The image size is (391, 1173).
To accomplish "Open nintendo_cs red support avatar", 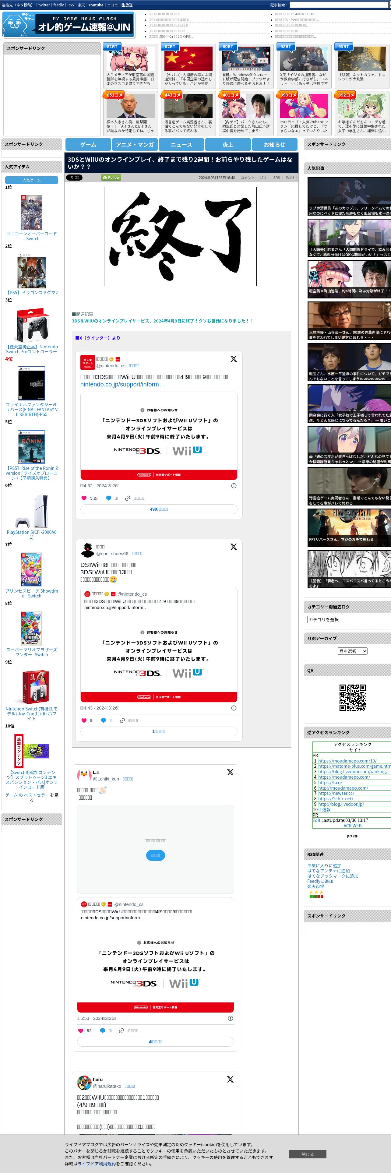I will point(87,362).
